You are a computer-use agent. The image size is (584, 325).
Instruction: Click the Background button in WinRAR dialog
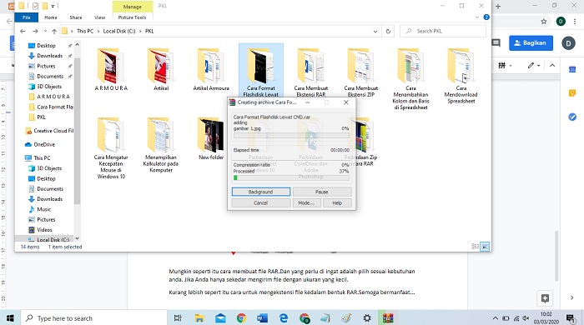[260, 192]
